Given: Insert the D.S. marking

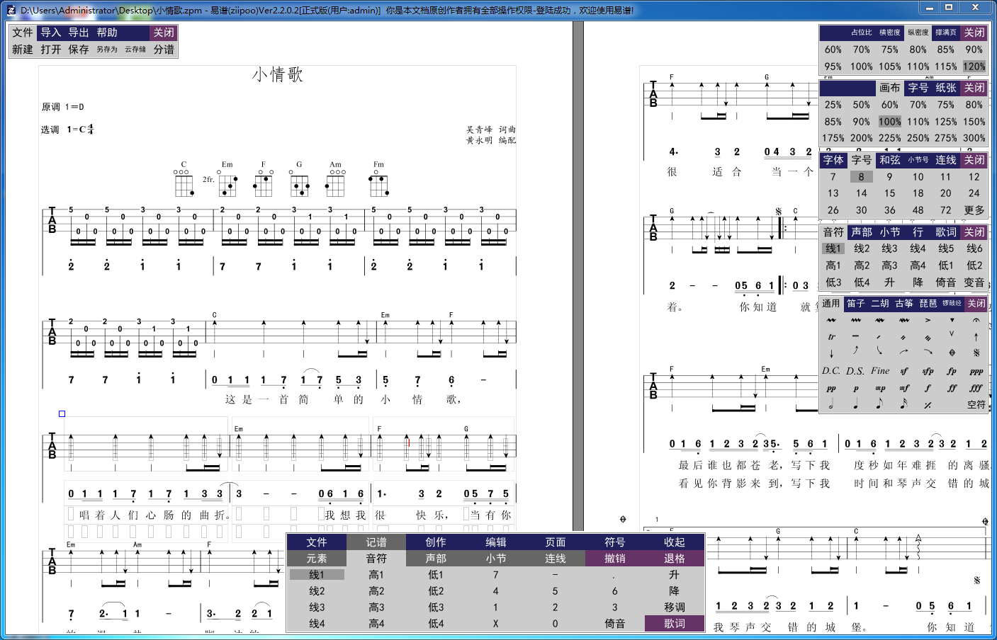Looking at the screenshot, I should (855, 370).
